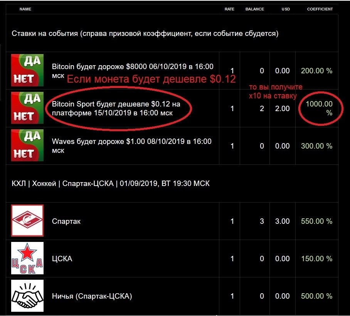Click rate 1 in the Спартак row

pos(232,221)
